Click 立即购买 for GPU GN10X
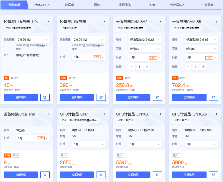Image resolution: width=223 pixels, height=182 pixels. (x=133, y=175)
